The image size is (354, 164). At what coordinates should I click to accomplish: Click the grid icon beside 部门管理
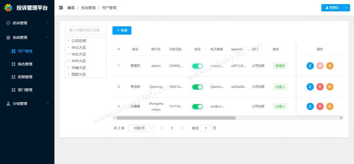(x=13, y=90)
